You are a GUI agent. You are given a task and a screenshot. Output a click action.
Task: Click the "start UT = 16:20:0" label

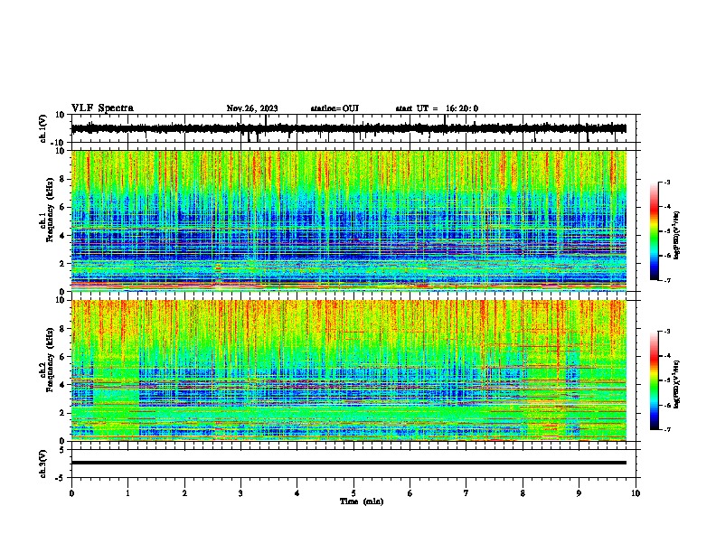click(x=437, y=108)
